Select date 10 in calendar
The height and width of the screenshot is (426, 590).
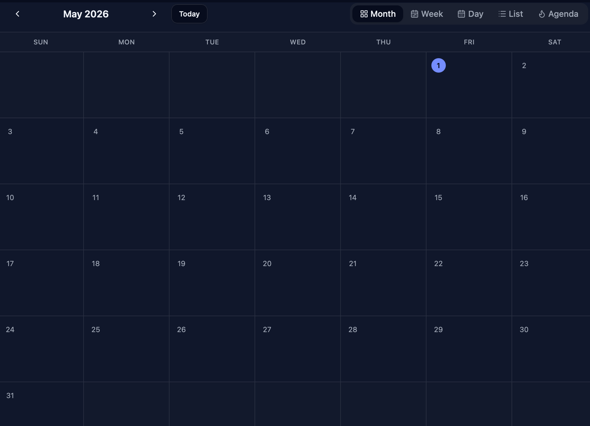pos(10,197)
